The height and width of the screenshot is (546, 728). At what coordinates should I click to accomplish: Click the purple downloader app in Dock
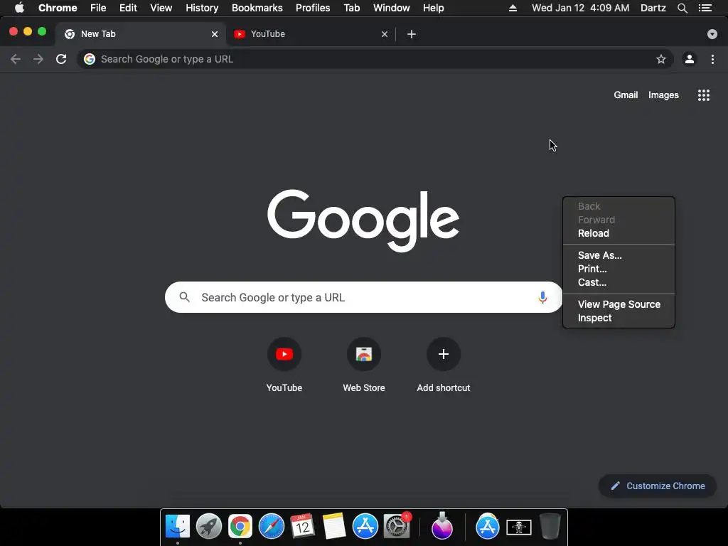(441, 527)
